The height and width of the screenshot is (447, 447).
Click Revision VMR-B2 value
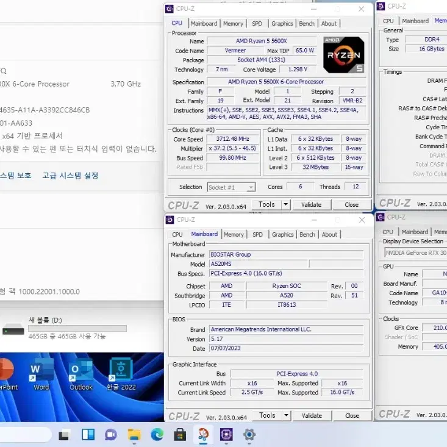point(352,101)
